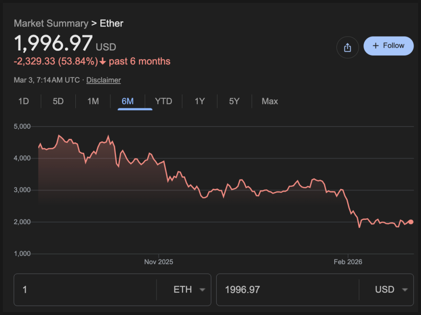Click the Nov 2025 axis label
This screenshot has height=315, width=421.
point(159,262)
